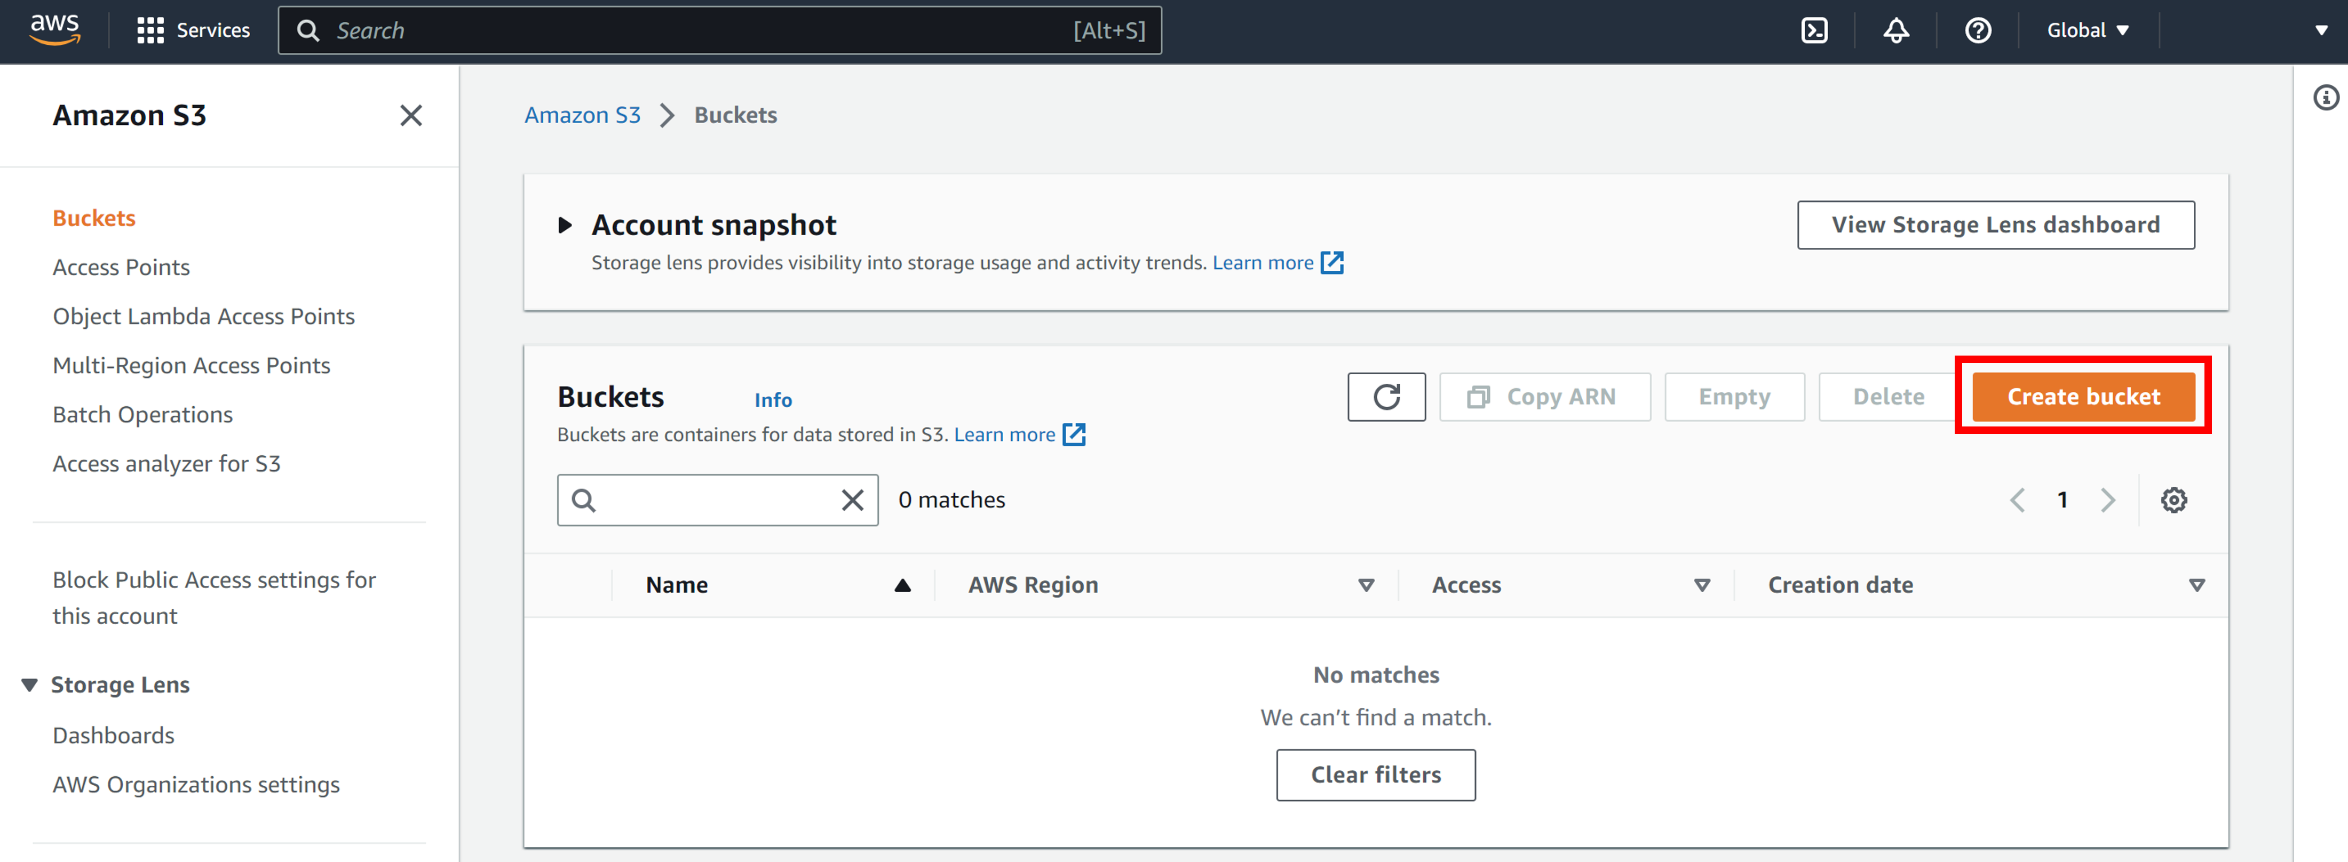This screenshot has height=862, width=2348.
Task: Open table preferences with the gear icon
Action: [2175, 499]
